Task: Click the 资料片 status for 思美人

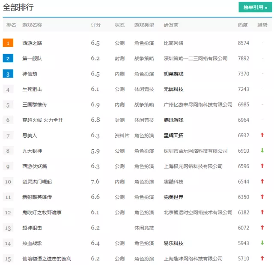Action: pos(122,136)
